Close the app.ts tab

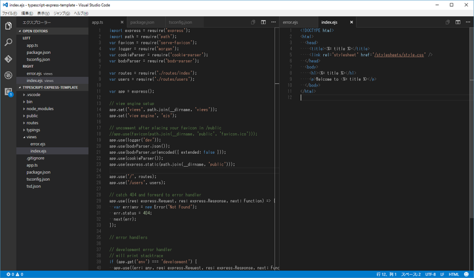pos(122,22)
